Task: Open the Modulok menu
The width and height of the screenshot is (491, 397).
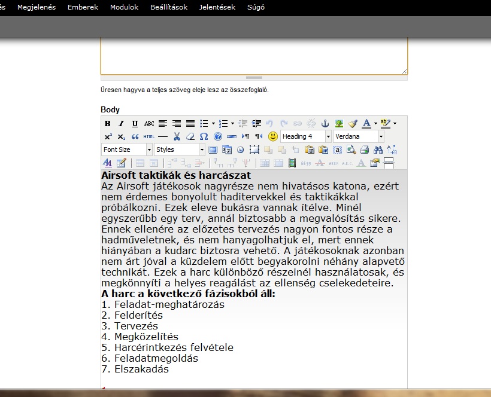Action: click(x=125, y=7)
